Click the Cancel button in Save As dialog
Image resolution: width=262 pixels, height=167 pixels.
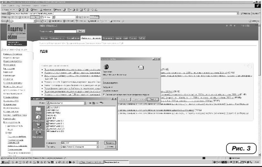tap(110, 147)
